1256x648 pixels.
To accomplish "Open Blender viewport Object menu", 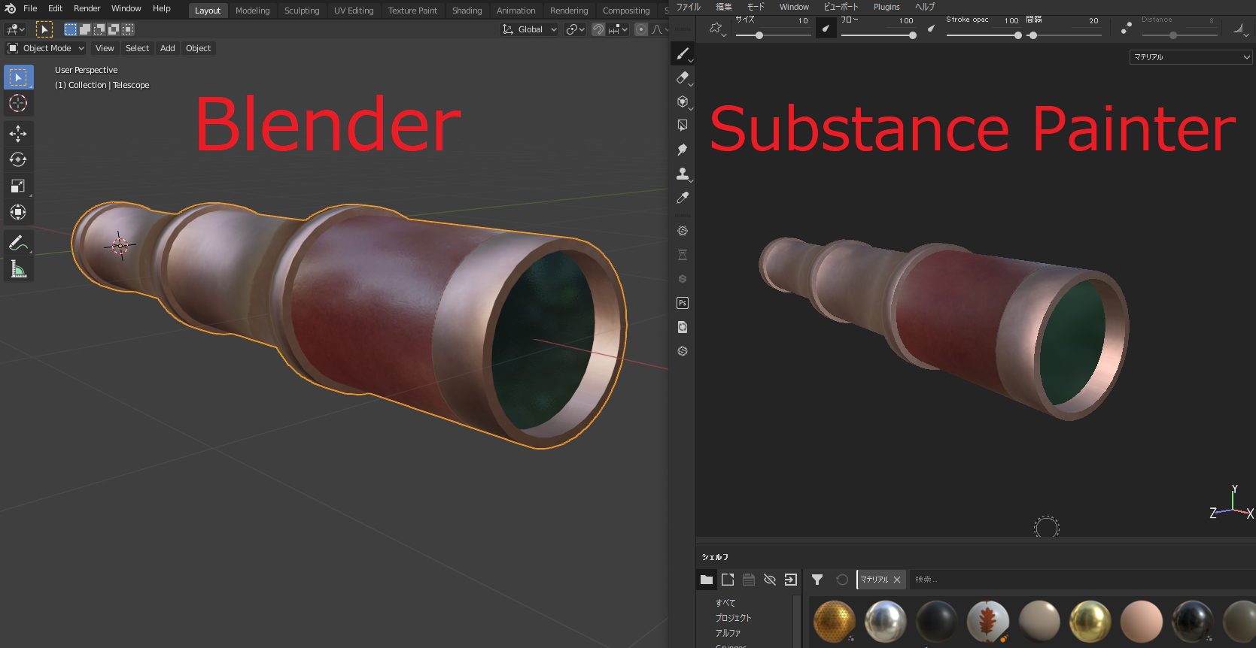I will tap(199, 48).
